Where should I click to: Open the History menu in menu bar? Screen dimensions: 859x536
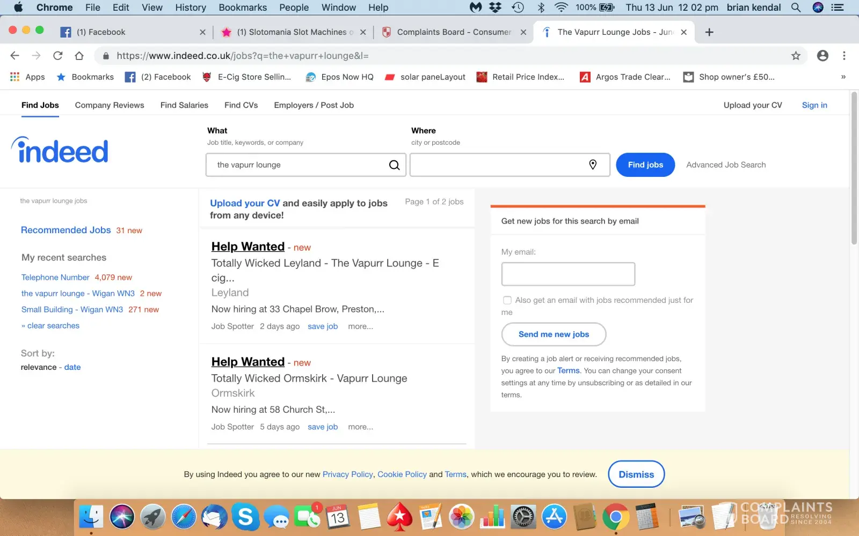pos(190,8)
